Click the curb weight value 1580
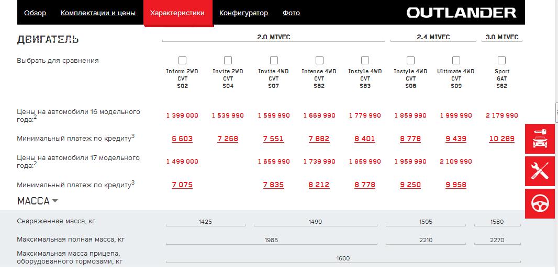 (497, 221)
